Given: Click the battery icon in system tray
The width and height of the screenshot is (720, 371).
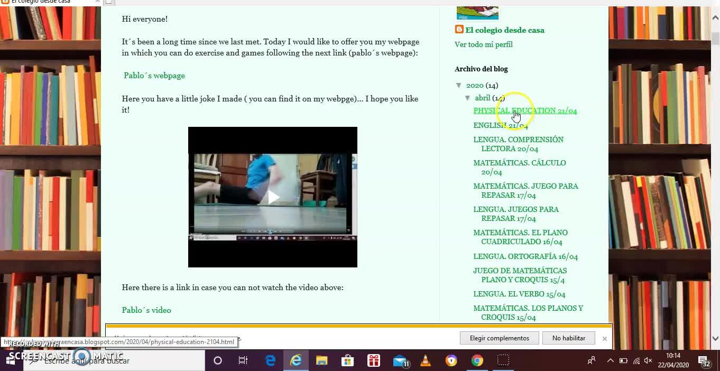Looking at the screenshot, I should pyautogui.click(x=623, y=360).
